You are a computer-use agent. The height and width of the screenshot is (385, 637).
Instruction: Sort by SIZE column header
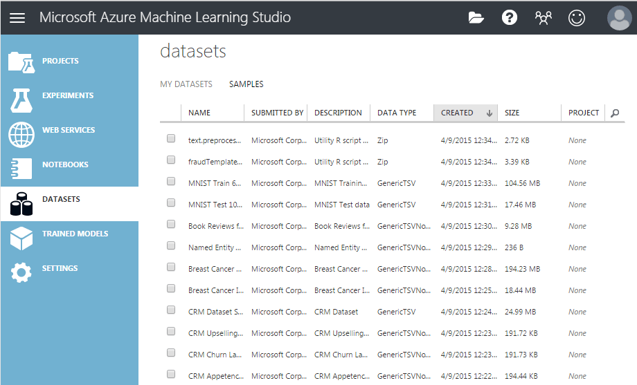tap(512, 113)
